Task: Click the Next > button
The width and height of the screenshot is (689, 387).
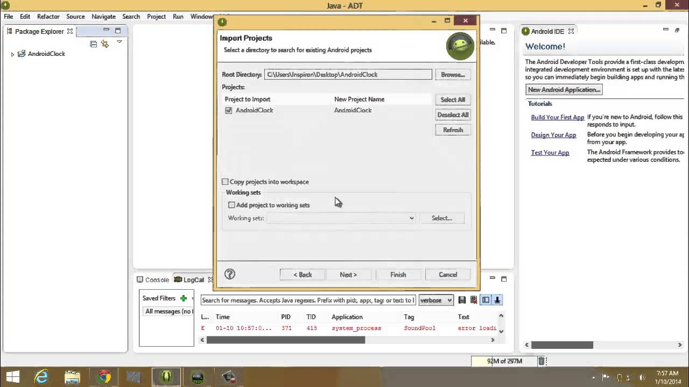Action: tap(348, 275)
